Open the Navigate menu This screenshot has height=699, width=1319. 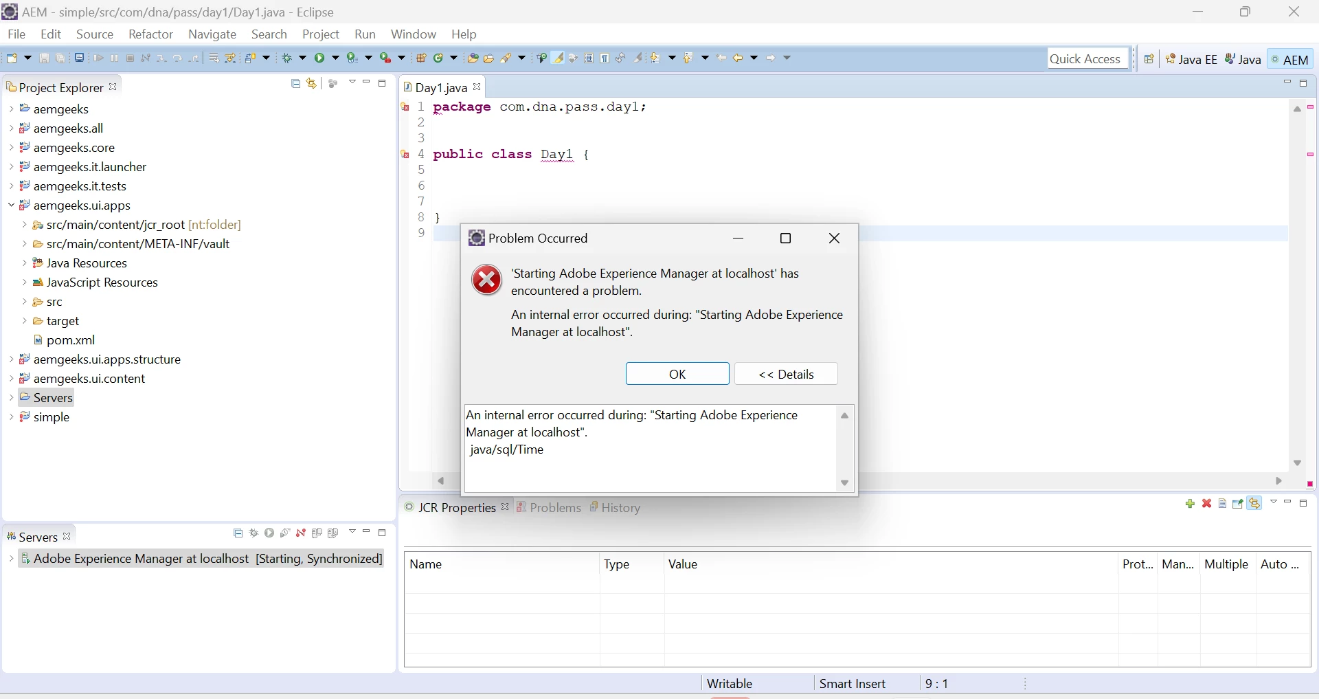[212, 34]
